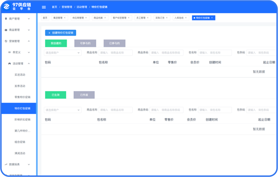Focus the lower 包名称 input field
The width and height of the screenshot is (278, 177).
[x=215, y=110]
